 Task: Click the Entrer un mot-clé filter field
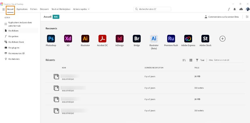(x=229, y=60)
